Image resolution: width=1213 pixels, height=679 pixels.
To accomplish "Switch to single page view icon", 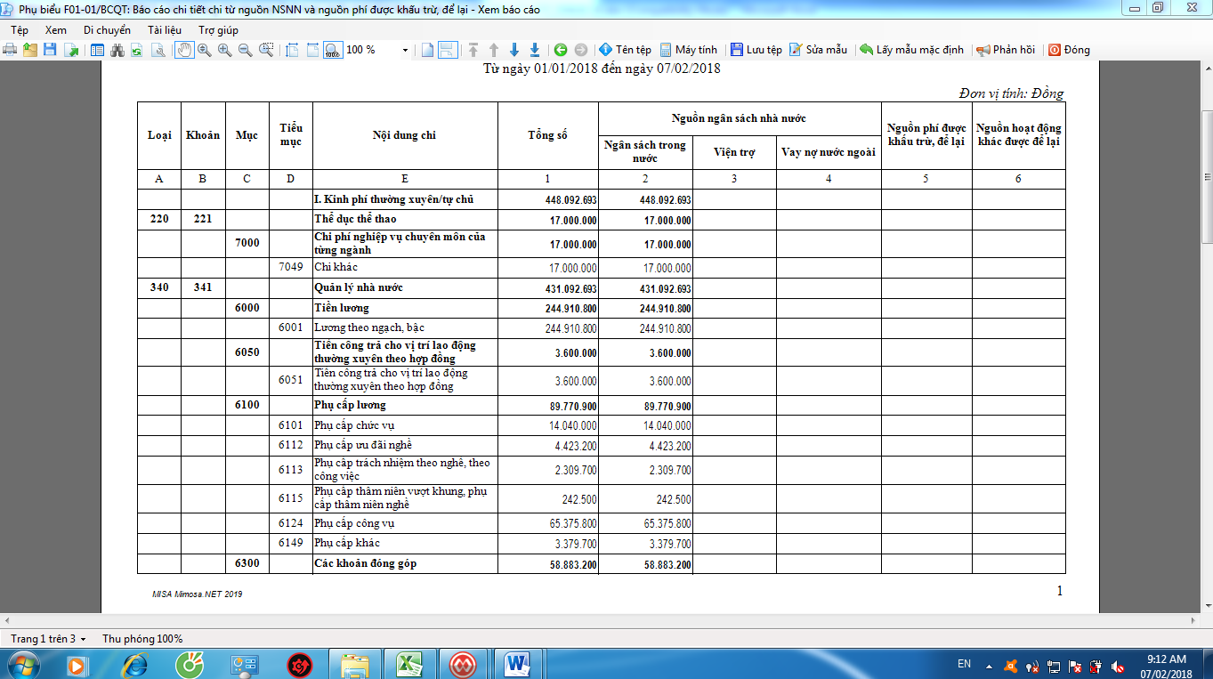I will coord(428,50).
